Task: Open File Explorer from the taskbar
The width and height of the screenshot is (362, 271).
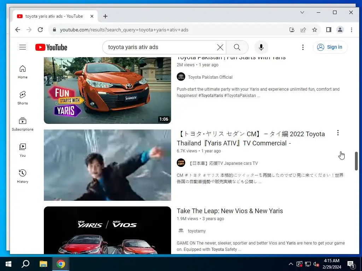Action: pos(43,264)
